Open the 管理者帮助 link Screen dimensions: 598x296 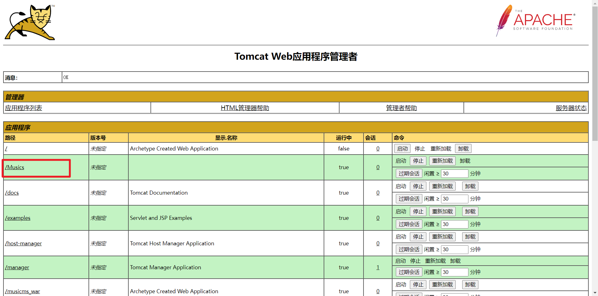pos(401,108)
